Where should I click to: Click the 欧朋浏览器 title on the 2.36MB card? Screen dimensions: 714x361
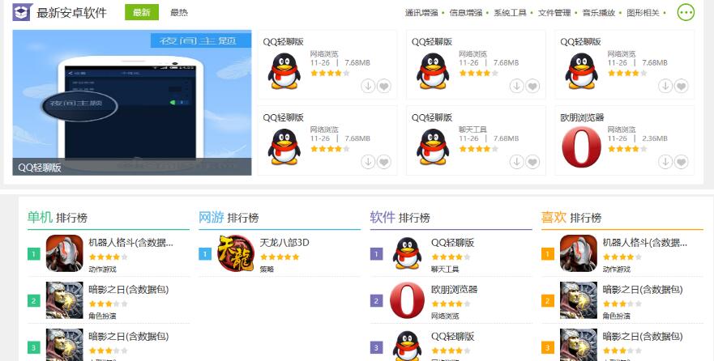pos(582,117)
